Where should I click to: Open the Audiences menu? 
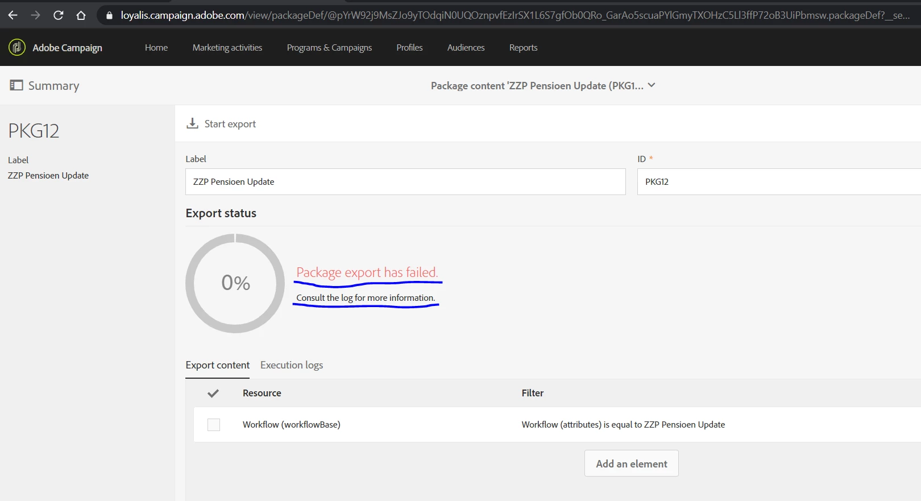click(466, 48)
